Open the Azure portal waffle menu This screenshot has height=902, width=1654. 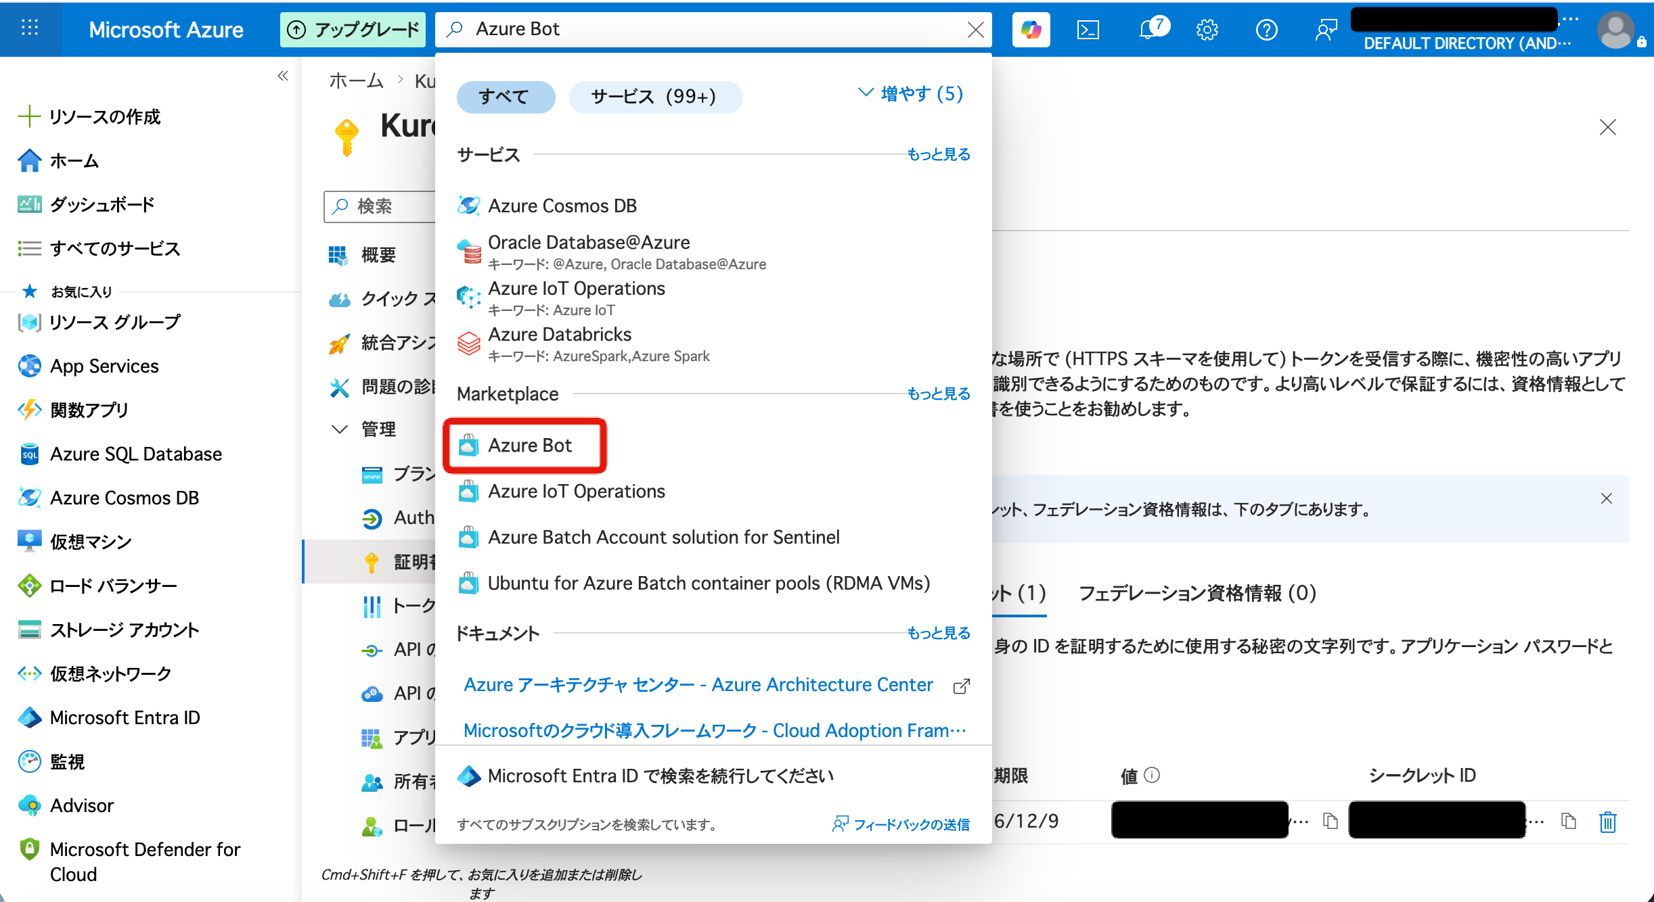pyautogui.click(x=30, y=28)
